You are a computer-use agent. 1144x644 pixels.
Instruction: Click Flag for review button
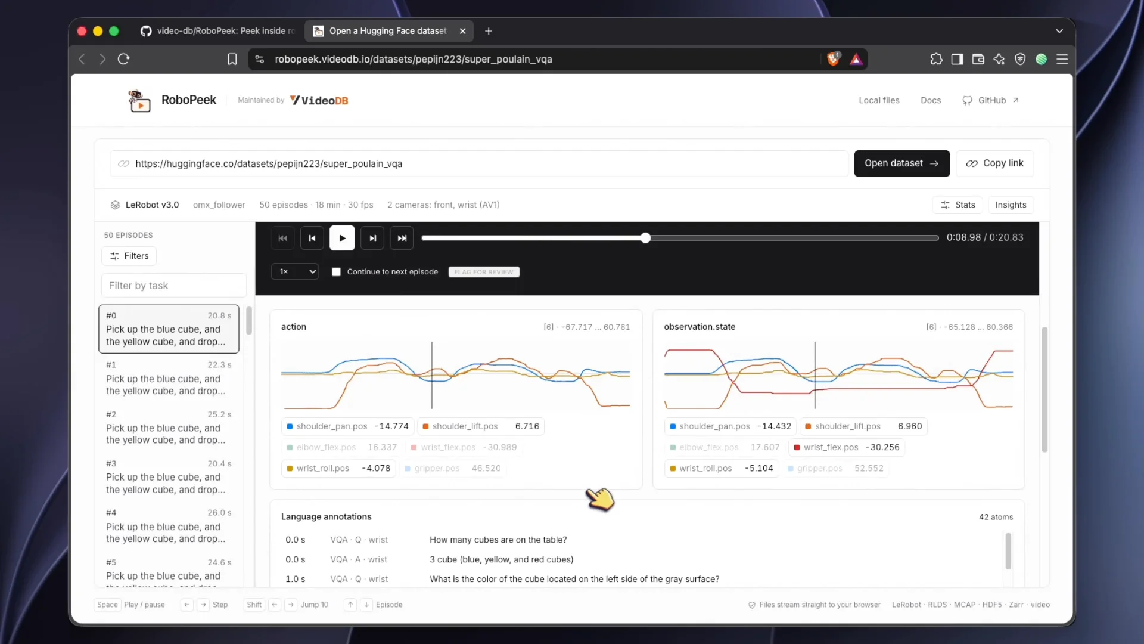[x=484, y=272]
